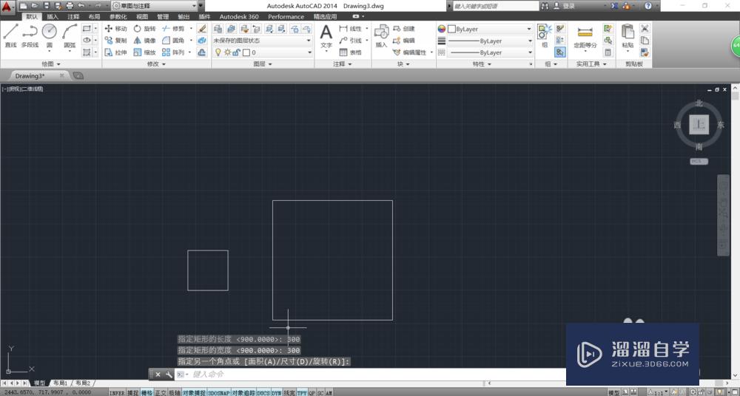Click the WCS label below the ViewCube
This screenshot has width=740, height=396.
699,161
